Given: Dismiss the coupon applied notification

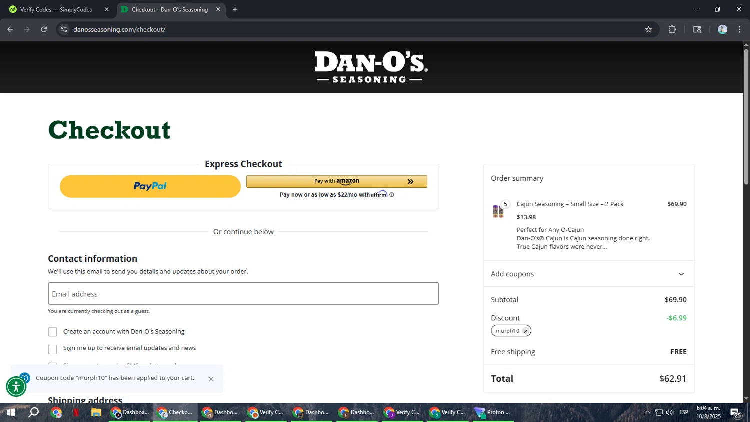Looking at the screenshot, I should [211, 379].
